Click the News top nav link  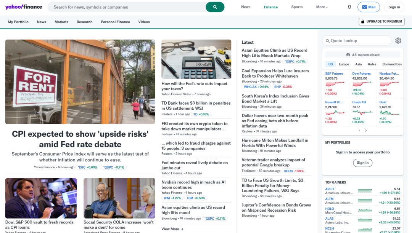point(246,7)
